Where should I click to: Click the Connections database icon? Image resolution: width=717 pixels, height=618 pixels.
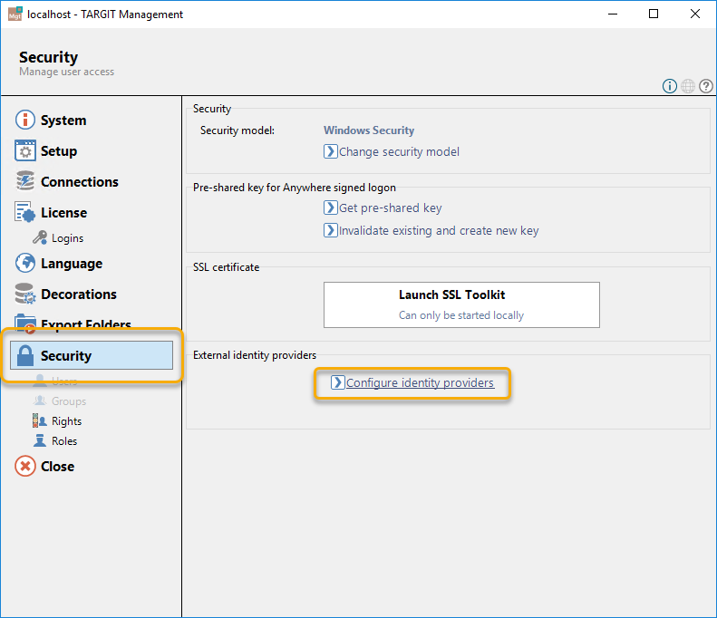25,181
